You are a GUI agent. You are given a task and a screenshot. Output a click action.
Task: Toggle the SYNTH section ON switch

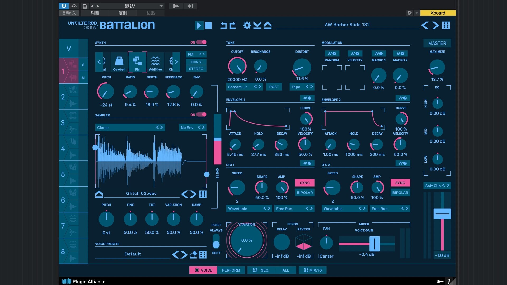coord(201,42)
